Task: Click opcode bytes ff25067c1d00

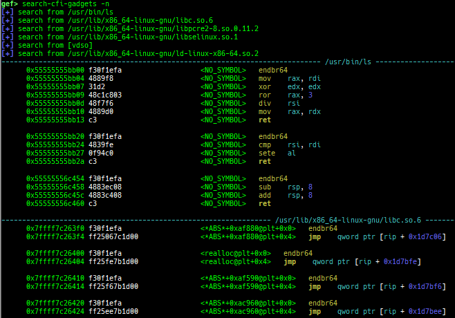Action: 113,236
